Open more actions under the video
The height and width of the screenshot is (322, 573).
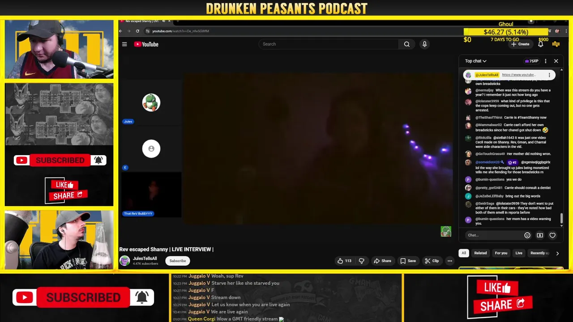coord(449,261)
